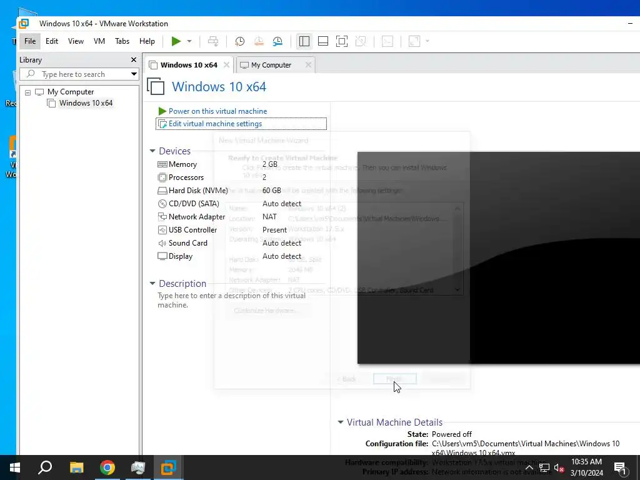The width and height of the screenshot is (640, 480).
Task: Click the Windows Start button
Action: click(x=15, y=467)
